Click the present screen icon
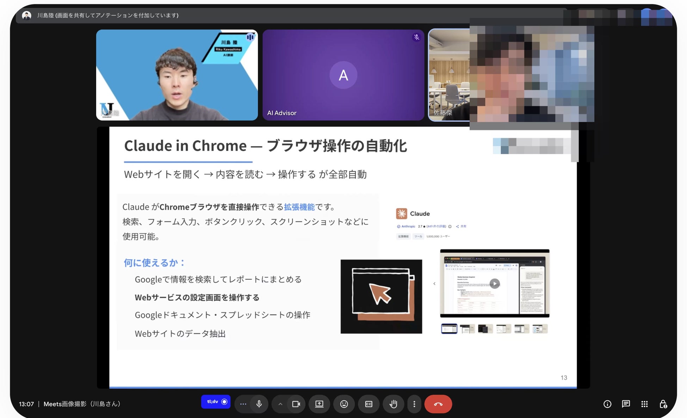Viewport: 687px width, 418px height. tap(319, 404)
